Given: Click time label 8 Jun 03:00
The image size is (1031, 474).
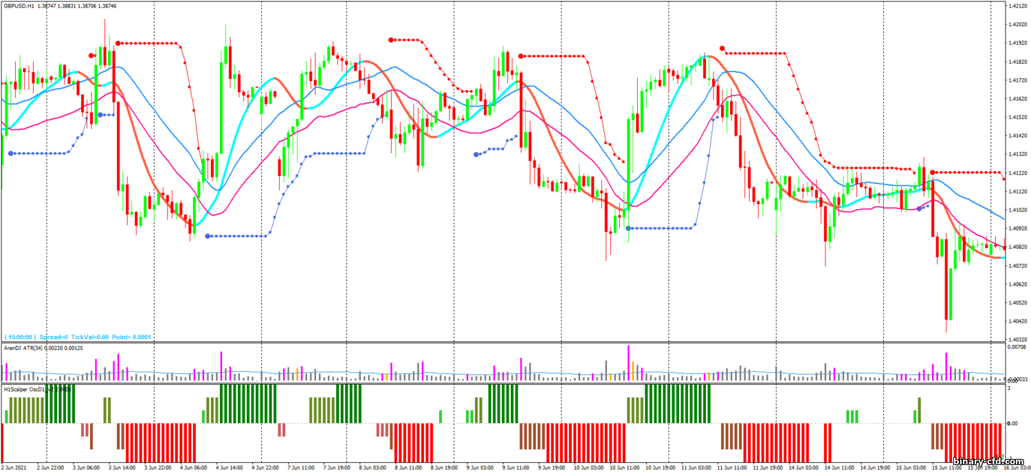Looking at the screenshot, I should tap(373, 468).
